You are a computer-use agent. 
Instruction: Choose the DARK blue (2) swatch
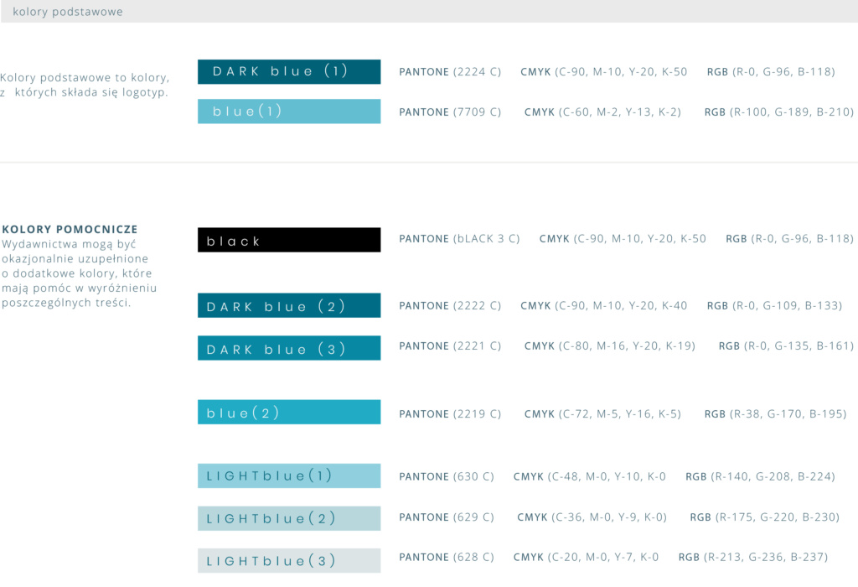pyautogui.click(x=289, y=305)
